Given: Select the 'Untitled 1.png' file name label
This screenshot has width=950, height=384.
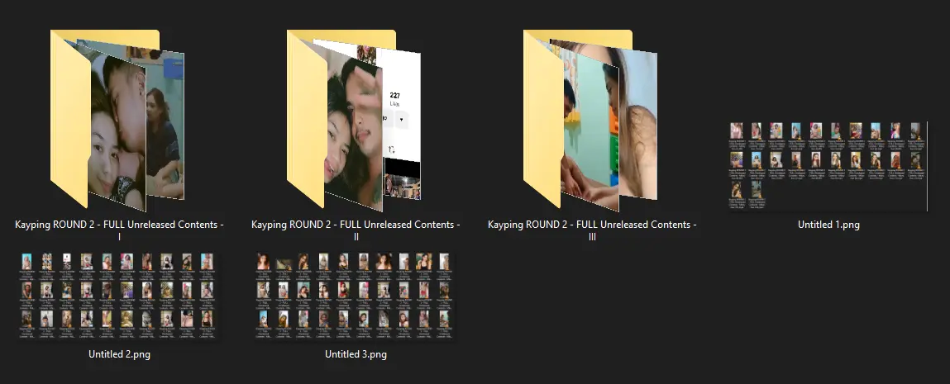Looking at the screenshot, I should click(828, 225).
